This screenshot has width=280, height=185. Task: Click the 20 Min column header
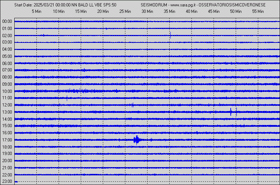(103, 11)
